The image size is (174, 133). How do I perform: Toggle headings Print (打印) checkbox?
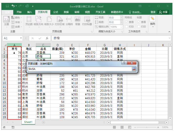click(139, 26)
